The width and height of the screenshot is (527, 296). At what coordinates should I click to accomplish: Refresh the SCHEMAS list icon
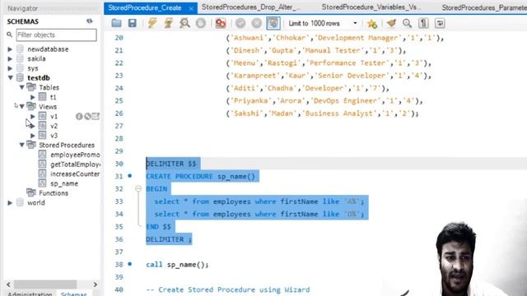coord(90,21)
